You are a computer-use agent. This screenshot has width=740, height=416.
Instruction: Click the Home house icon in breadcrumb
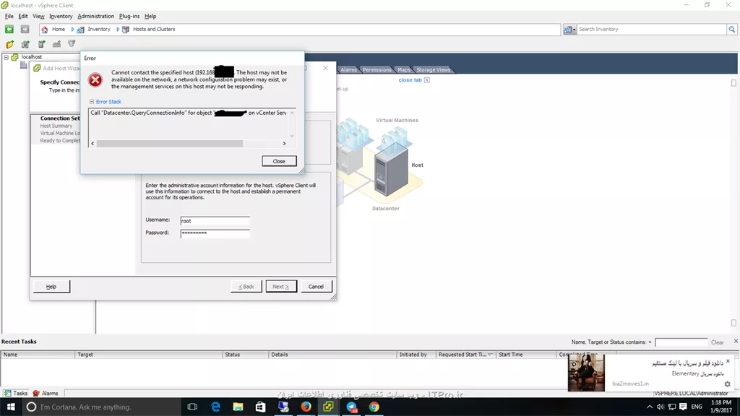tap(45, 29)
